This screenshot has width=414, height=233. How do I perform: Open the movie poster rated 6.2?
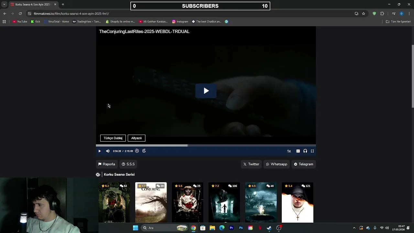pos(114,203)
